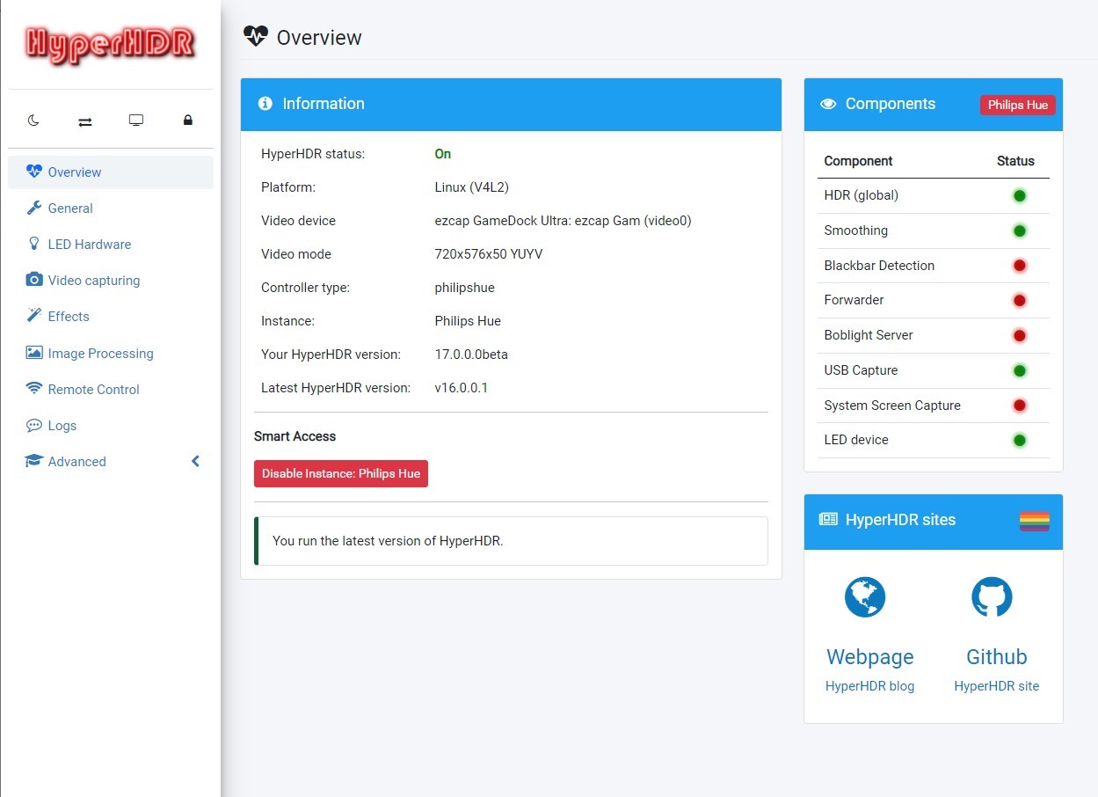Go to LED Hardware page

[x=111, y=245]
